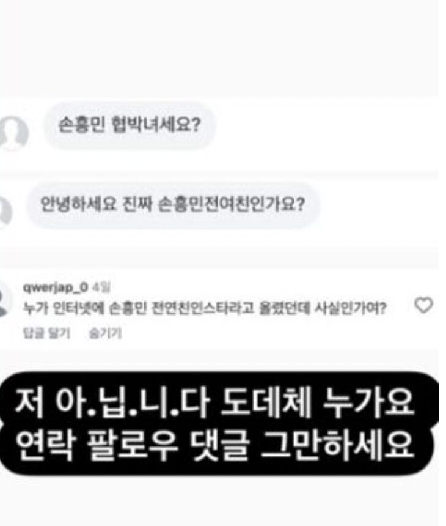Click the "4일" comment timestamp
The image size is (446, 526).
point(101,287)
